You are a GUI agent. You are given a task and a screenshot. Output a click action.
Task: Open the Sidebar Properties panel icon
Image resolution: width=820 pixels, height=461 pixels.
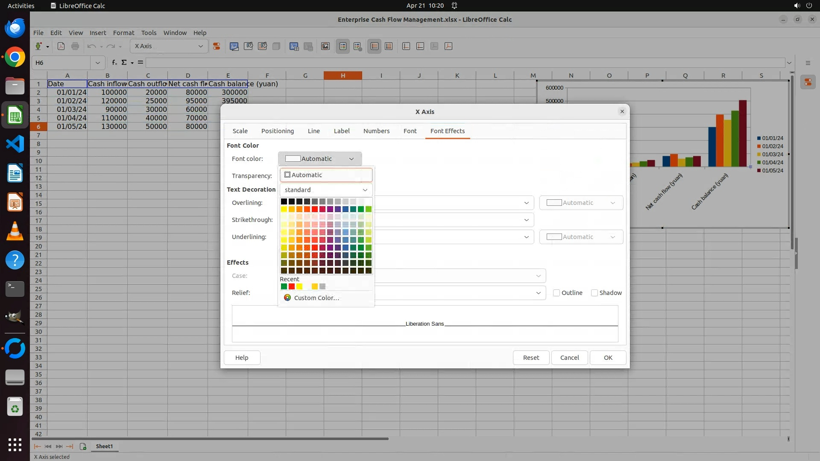point(808,82)
